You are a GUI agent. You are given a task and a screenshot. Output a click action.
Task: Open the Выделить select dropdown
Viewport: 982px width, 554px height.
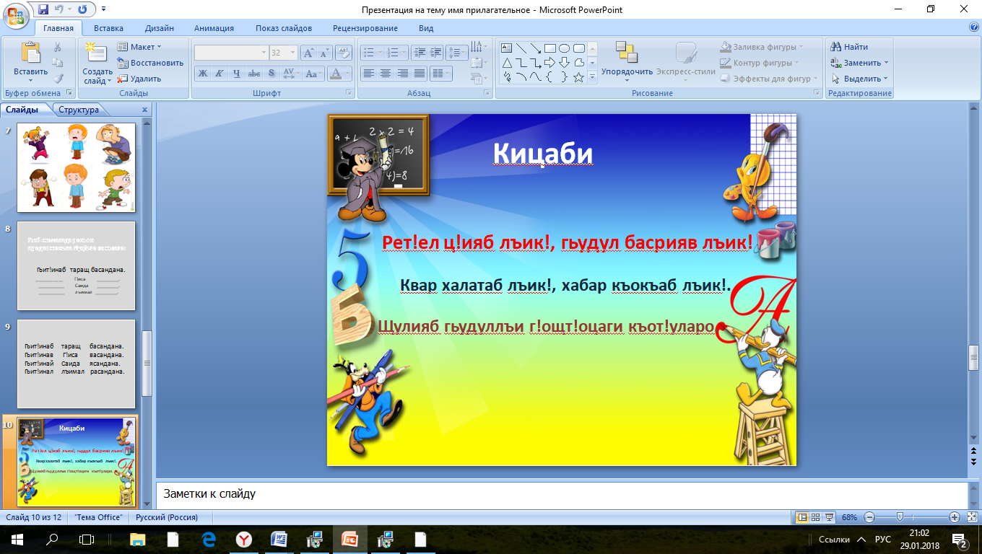pos(859,79)
